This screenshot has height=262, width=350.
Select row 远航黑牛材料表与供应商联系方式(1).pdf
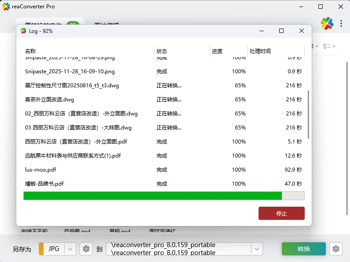(164, 155)
